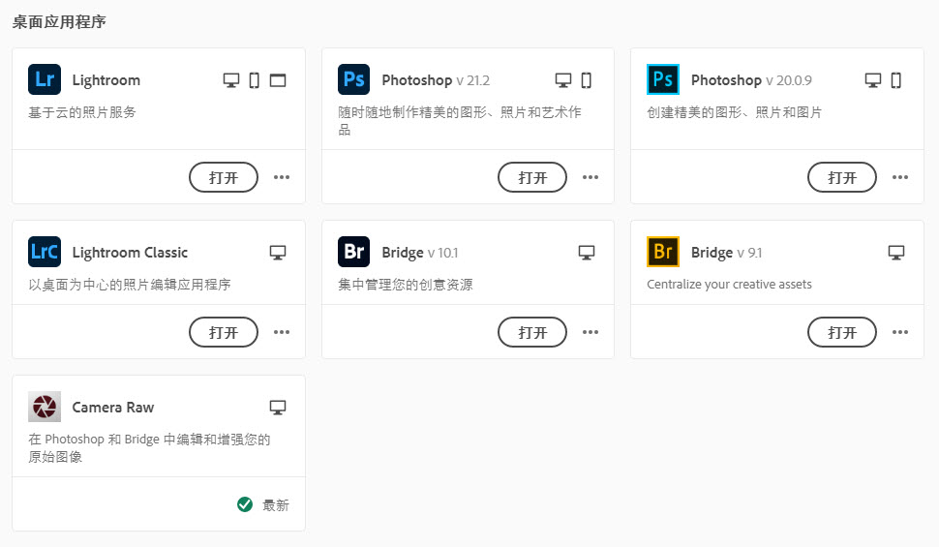Screen dimensions: 939x547
Task: Click Camera Raw description about 原始图像
Action: pyautogui.click(x=149, y=447)
